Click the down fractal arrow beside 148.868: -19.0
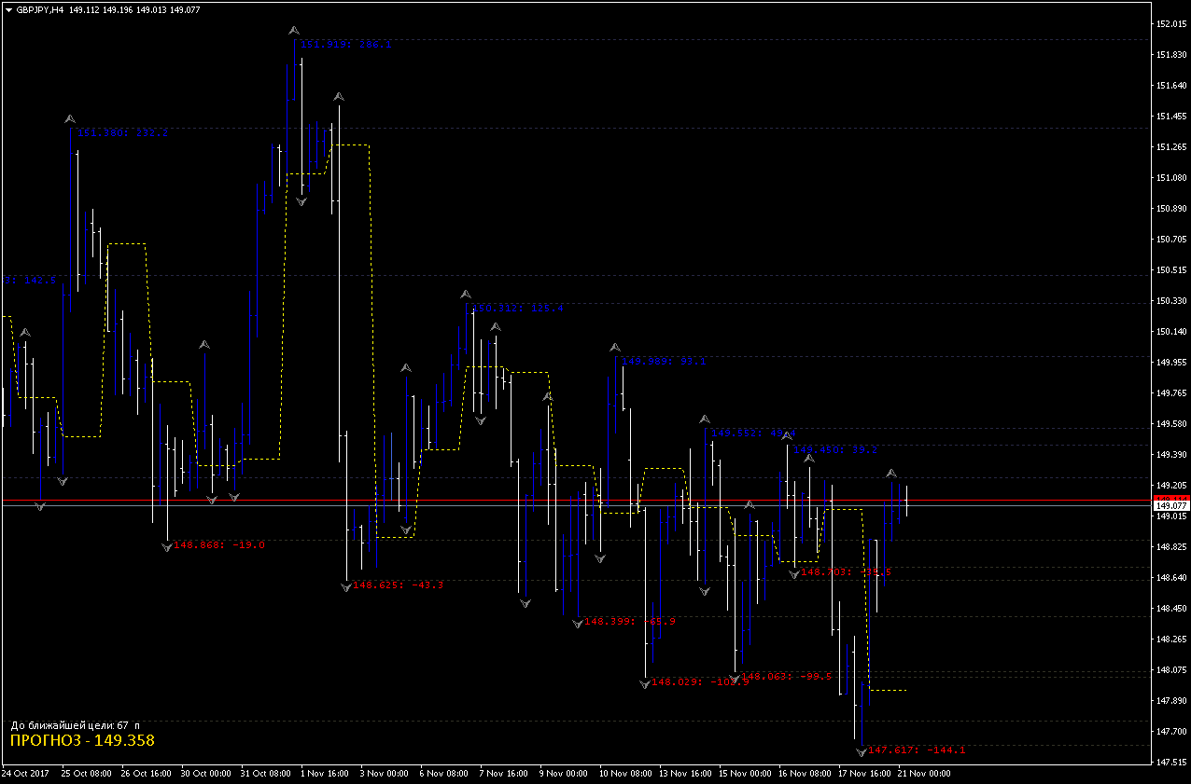1191x784 pixels. coord(166,546)
